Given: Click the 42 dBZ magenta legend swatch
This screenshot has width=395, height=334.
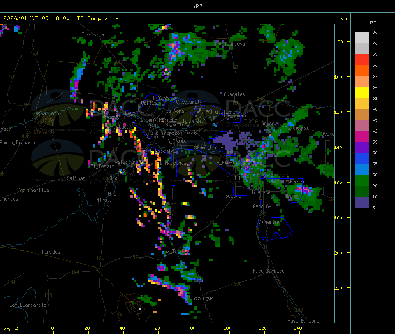Looking at the screenshot, I should (x=362, y=136).
